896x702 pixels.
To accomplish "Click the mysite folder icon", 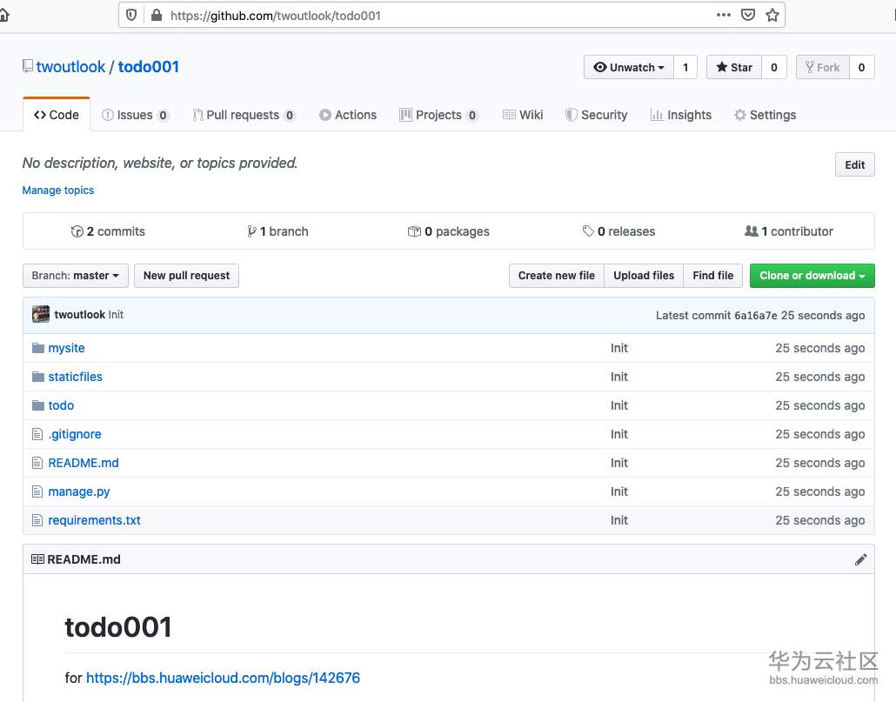I will [x=37, y=348].
